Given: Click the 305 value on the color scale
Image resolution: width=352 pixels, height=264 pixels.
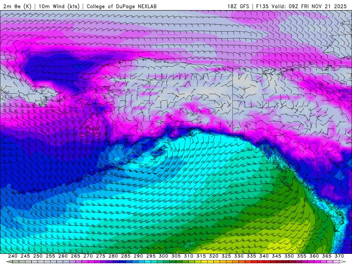Looking at the screenshot, I should pyautogui.click(x=176, y=256).
